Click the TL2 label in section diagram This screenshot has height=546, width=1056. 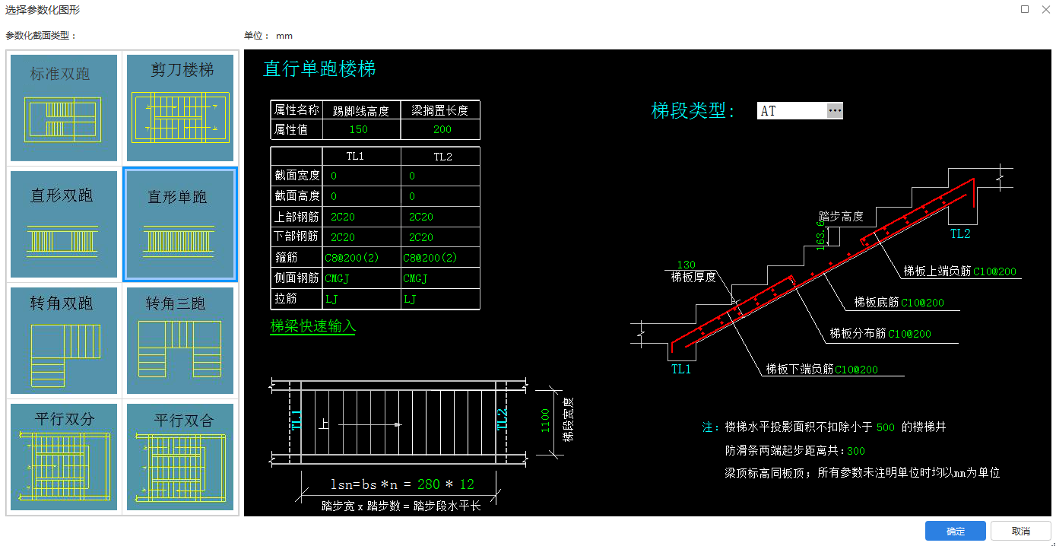pos(960,234)
